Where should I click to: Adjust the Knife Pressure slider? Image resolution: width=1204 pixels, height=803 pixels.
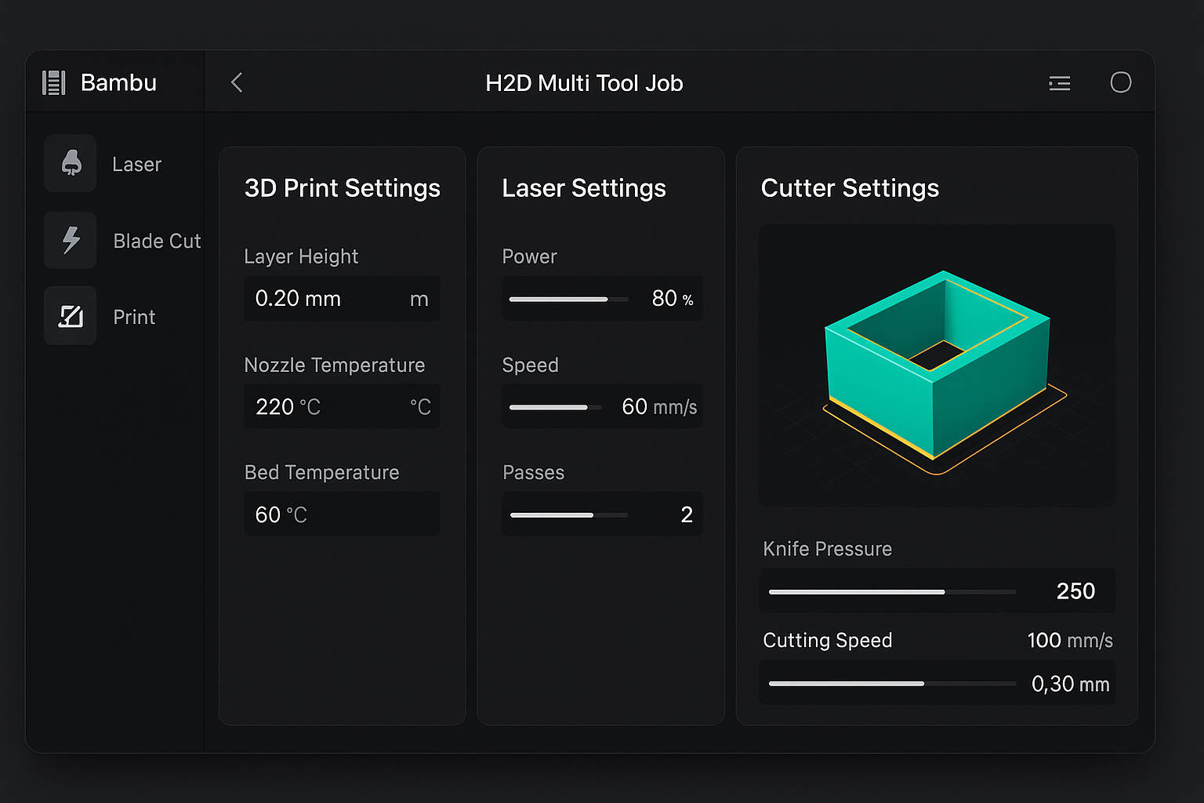(x=892, y=592)
